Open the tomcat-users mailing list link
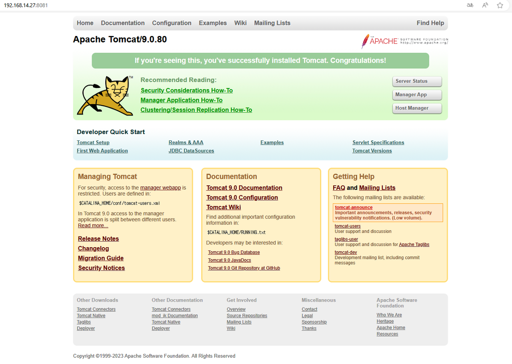The height and width of the screenshot is (364, 512). point(348,226)
